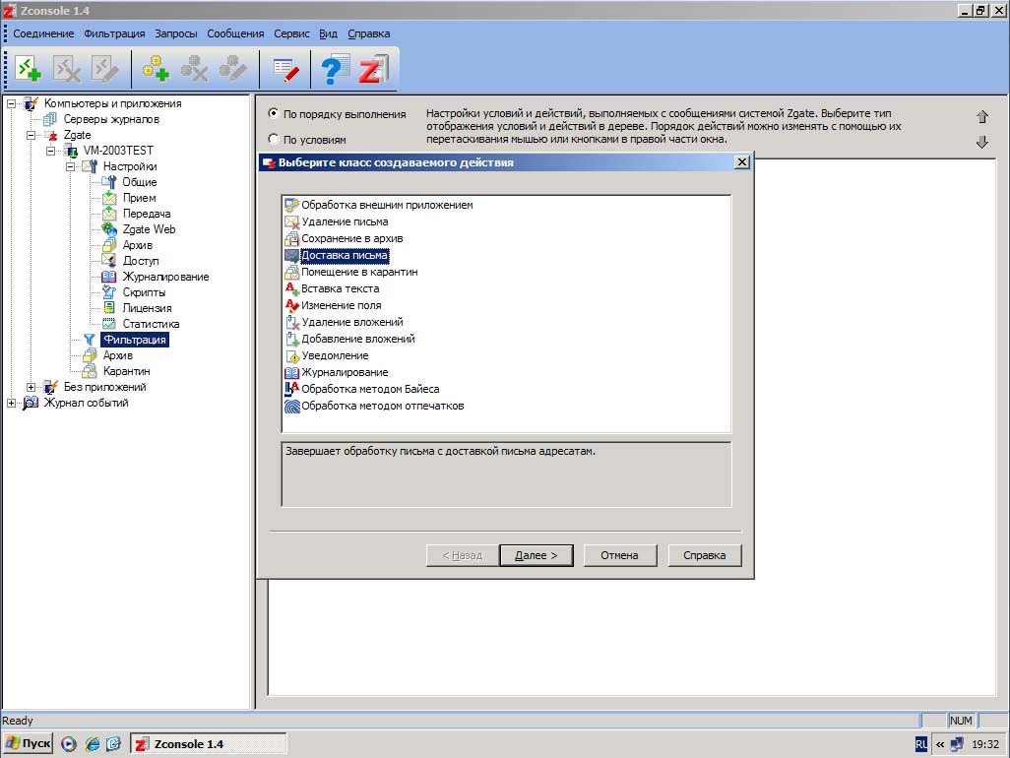This screenshot has width=1010, height=758.
Task: Open the Вид menu
Action: point(328,33)
